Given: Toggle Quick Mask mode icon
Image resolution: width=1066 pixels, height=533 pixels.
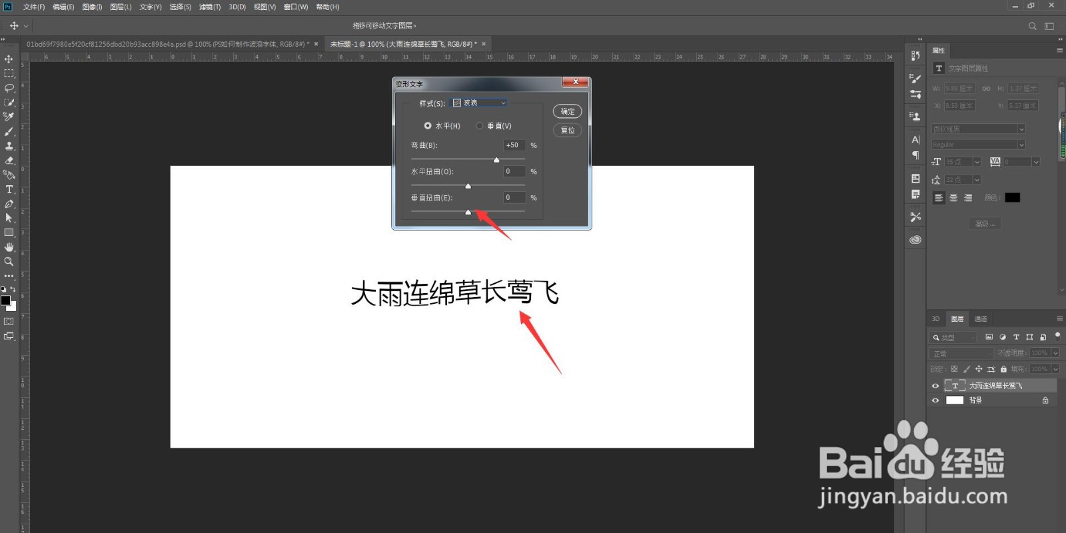Looking at the screenshot, I should click(x=9, y=321).
